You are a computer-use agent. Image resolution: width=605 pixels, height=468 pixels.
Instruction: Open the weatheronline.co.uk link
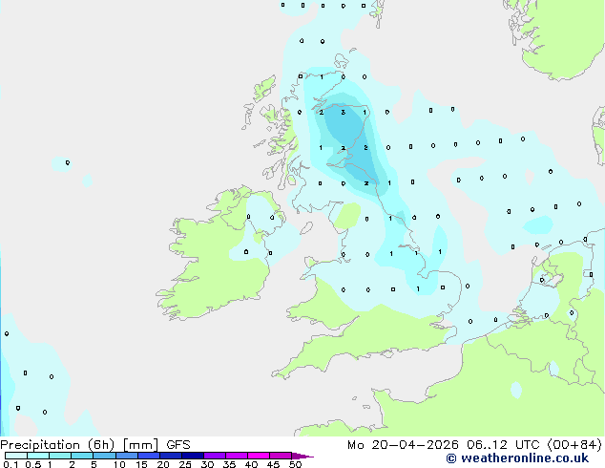pyautogui.click(x=517, y=458)
